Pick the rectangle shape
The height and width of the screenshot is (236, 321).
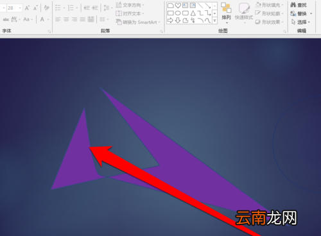(170, 13)
